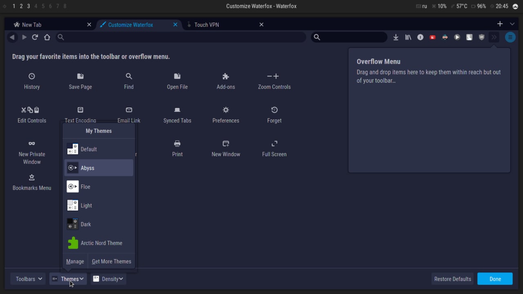
Task: Click the uBlock shield extension icon
Action: click(x=482, y=37)
